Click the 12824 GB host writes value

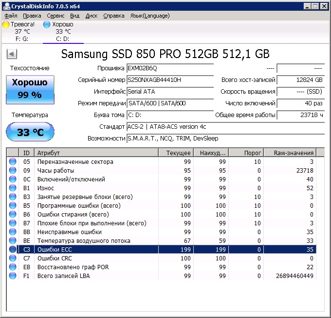pyautogui.click(x=301, y=80)
